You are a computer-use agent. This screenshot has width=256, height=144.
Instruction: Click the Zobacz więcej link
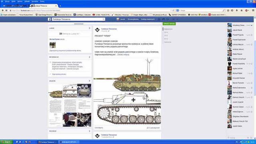pyautogui.click(x=123, y=54)
